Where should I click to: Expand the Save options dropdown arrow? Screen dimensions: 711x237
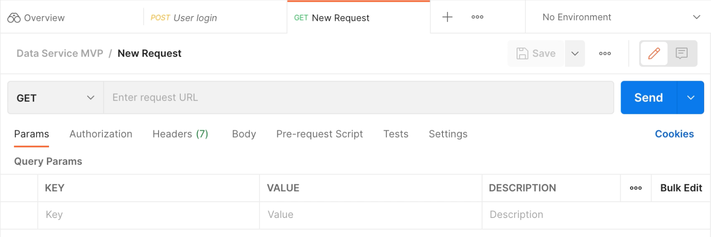(x=575, y=54)
